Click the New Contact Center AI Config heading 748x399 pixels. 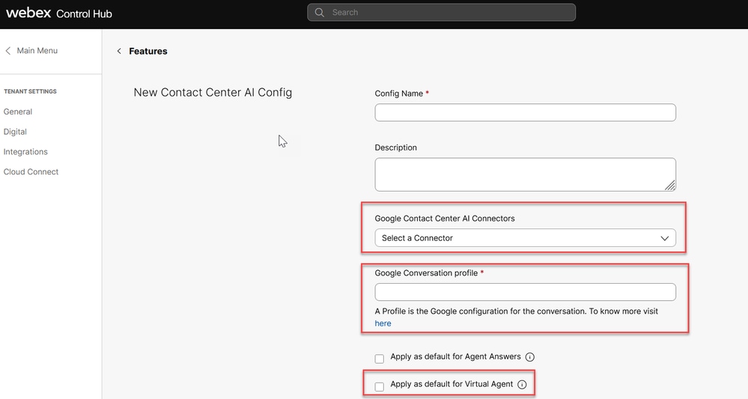[213, 93]
